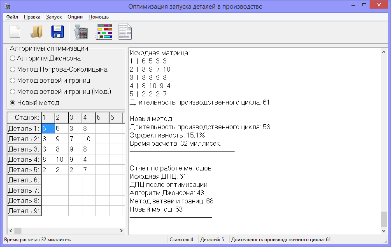
Task: Open the Опции menu
Action: 75,17
